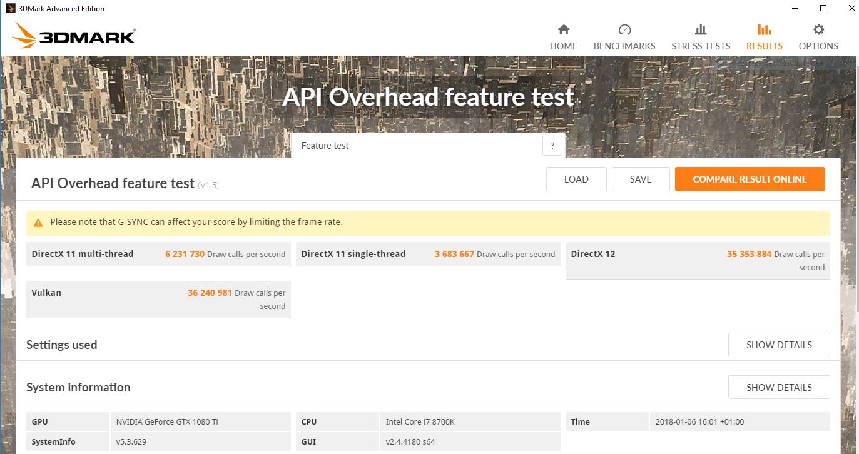Click the 3DMark title bar app icon
859x454 pixels.
coord(10,8)
